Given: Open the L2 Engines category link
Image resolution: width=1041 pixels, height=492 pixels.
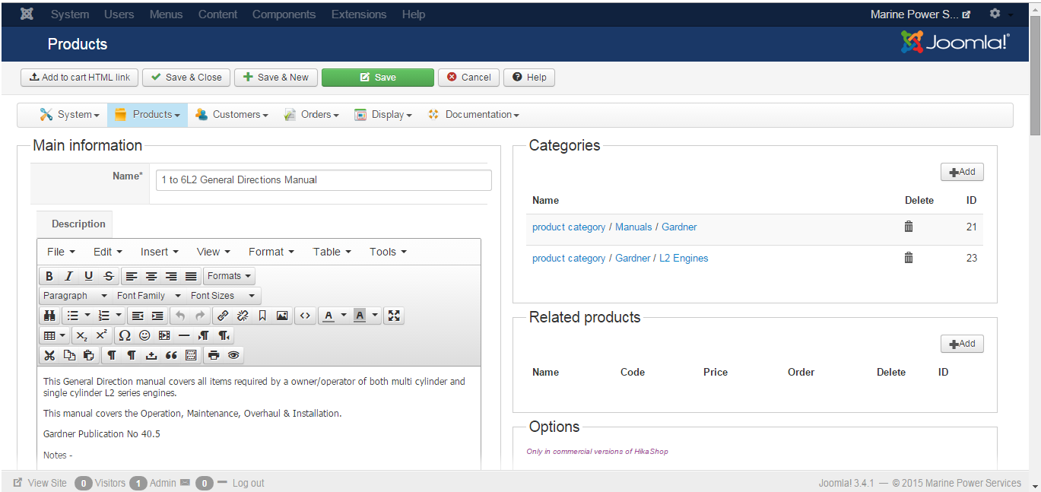Looking at the screenshot, I should (684, 259).
